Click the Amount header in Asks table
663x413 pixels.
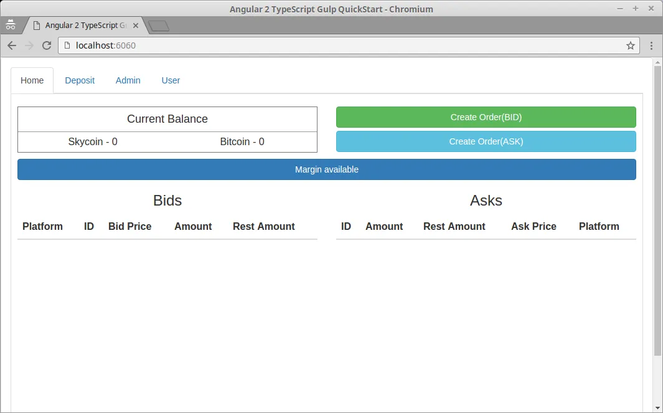tap(384, 226)
